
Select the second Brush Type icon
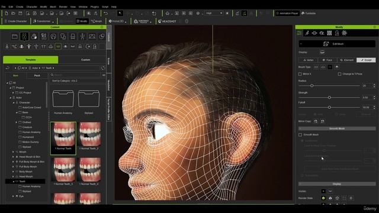[x=323, y=67]
